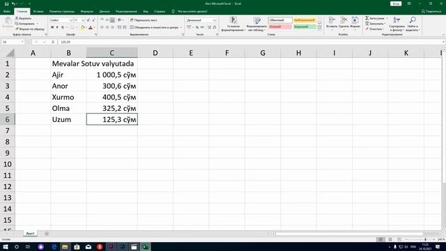Select the row 6 header
446x251 pixels.
coord(8,119)
